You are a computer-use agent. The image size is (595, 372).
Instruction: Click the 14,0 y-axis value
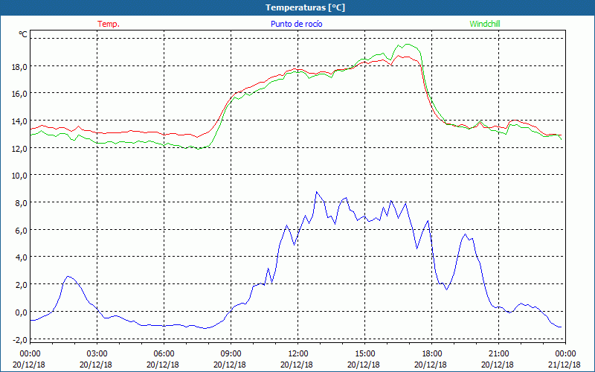point(19,121)
